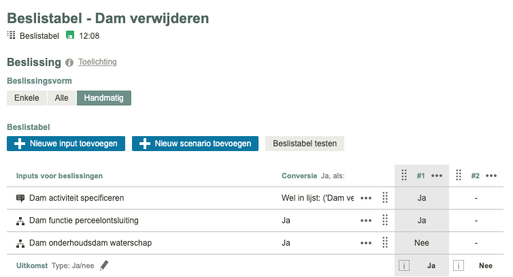Select Handmatig decision form
This screenshot has height=277, width=513.
point(104,98)
